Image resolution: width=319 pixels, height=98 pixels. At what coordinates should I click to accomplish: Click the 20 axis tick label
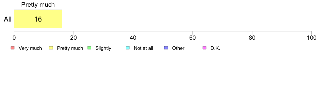[x=74, y=38]
